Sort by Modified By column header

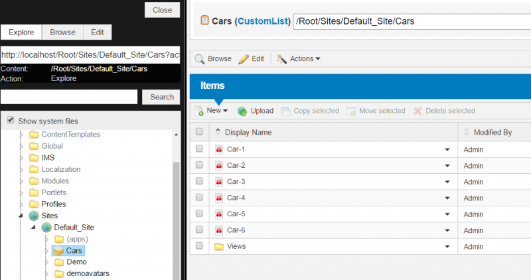coord(493,133)
